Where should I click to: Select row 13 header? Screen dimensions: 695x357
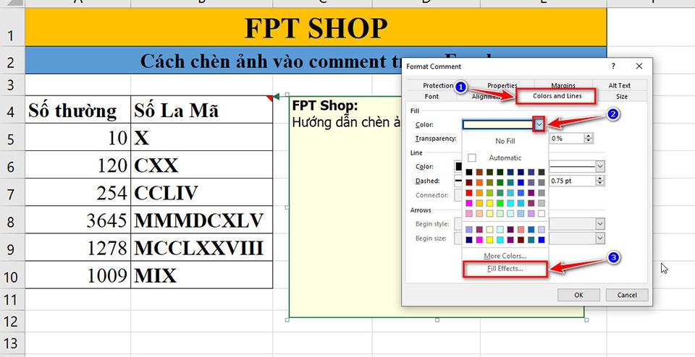[12, 343]
